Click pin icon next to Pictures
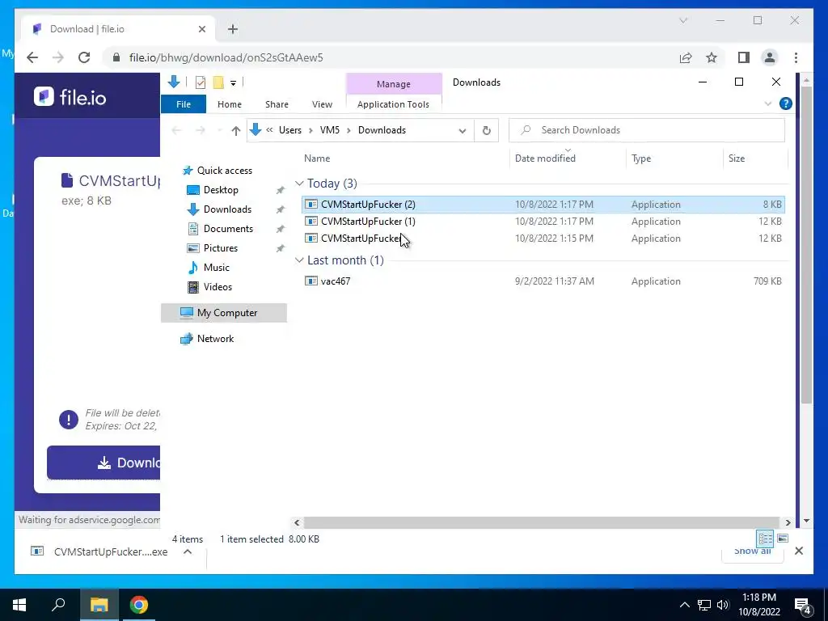 point(281,248)
